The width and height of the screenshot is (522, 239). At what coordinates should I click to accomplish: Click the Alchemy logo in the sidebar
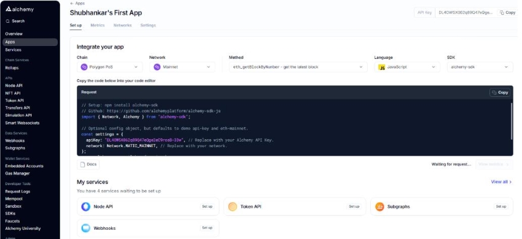pyautogui.click(x=20, y=9)
